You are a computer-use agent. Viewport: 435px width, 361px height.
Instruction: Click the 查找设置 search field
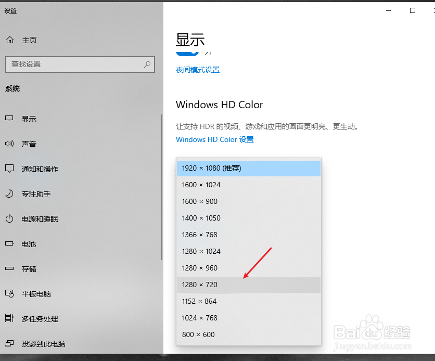(x=80, y=65)
